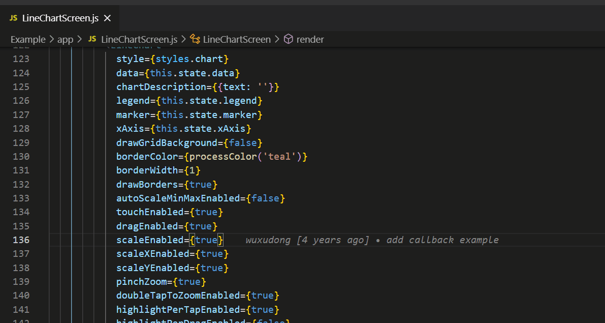This screenshot has width=605, height=323.
Task: Click the JS icon on the editor tab
Action: pyautogui.click(x=15, y=17)
